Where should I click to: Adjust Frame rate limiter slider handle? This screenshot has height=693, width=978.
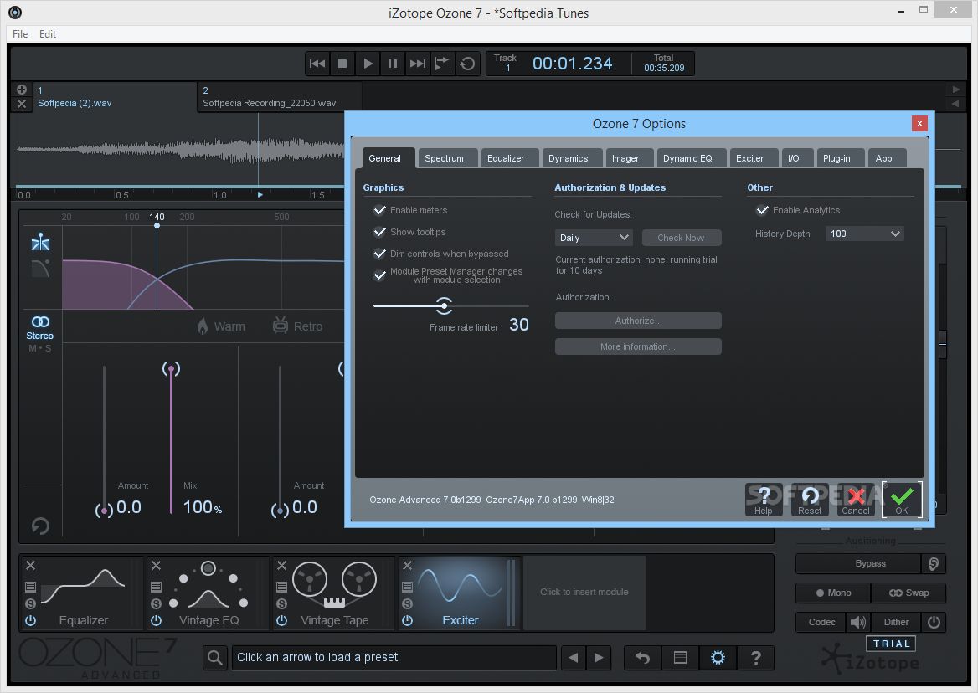(x=444, y=305)
